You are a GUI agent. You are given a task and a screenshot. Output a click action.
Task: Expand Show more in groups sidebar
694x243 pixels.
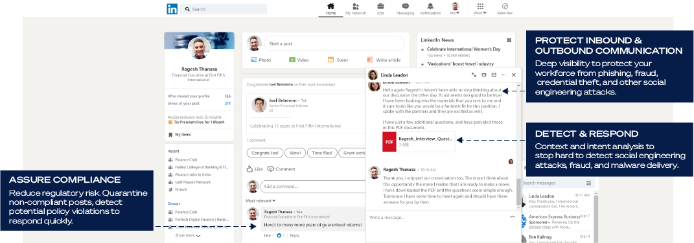pyautogui.click(x=188, y=235)
